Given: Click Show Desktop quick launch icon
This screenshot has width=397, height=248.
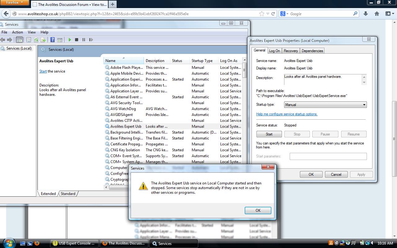Looking at the screenshot, I should pos(23,243).
